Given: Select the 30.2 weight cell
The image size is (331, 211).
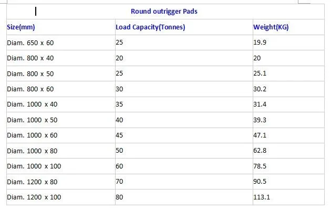Looking at the screenshot, I should 260,89.
